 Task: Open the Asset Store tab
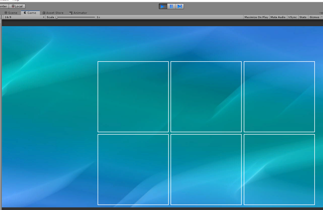point(53,13)
